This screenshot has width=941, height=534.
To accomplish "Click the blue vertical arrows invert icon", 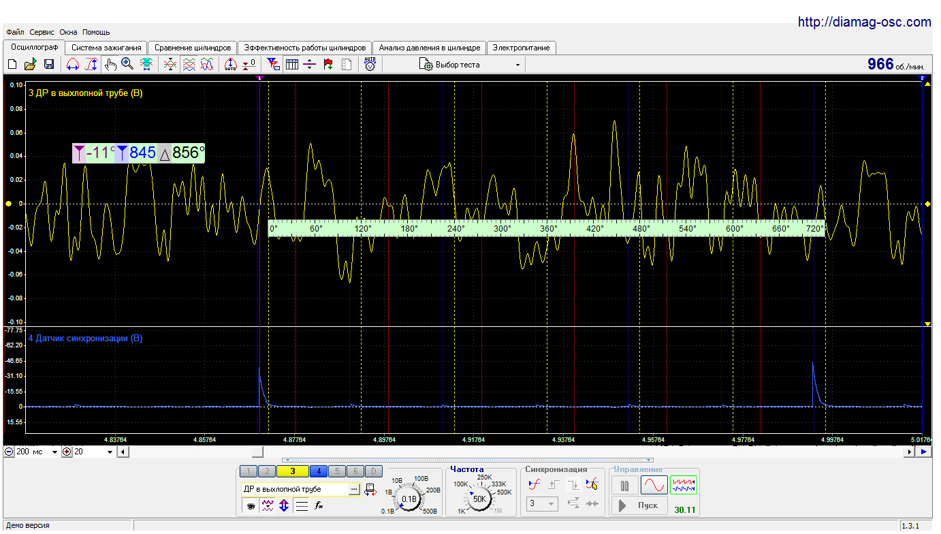I will (284, 506).
